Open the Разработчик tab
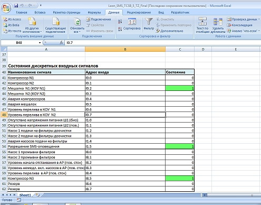 click(x=180, y=13)
